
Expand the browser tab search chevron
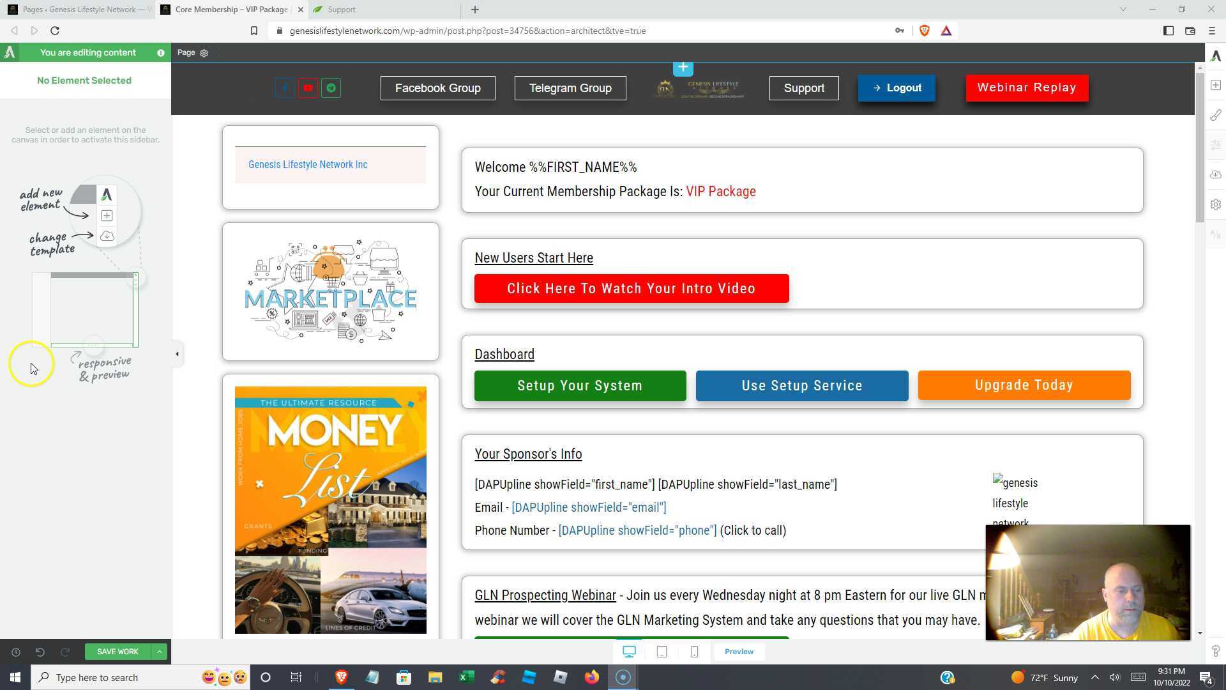(1123, 10)
